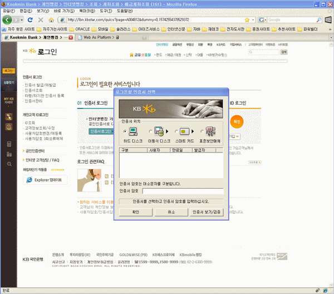Bookmark this page with the star icon
334x294 pixels.
tap(247, 20)
